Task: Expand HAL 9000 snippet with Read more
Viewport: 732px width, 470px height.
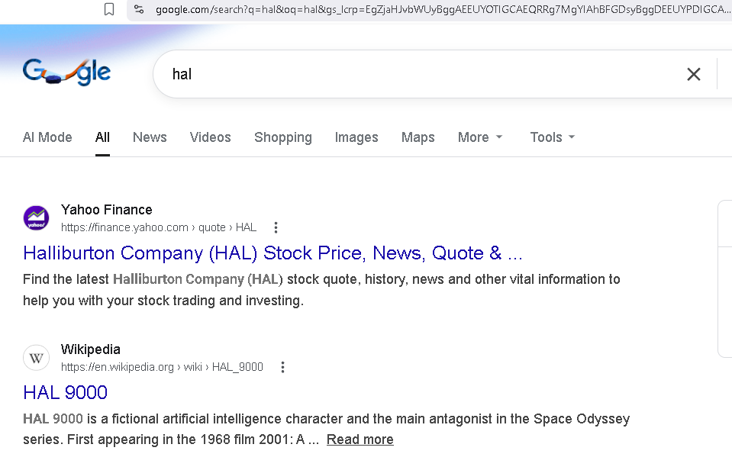Action: point(360,439)
